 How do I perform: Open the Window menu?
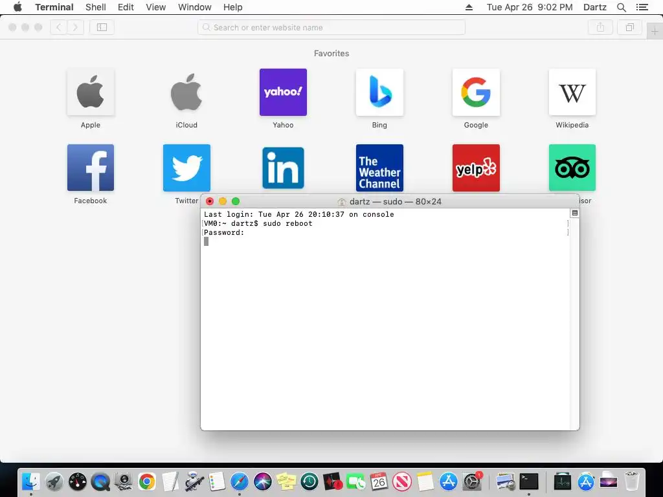[x=194, y=7]
